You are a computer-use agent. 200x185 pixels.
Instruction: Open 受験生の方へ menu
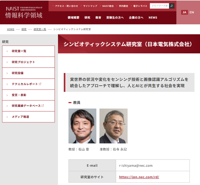[x=115, y=18]
